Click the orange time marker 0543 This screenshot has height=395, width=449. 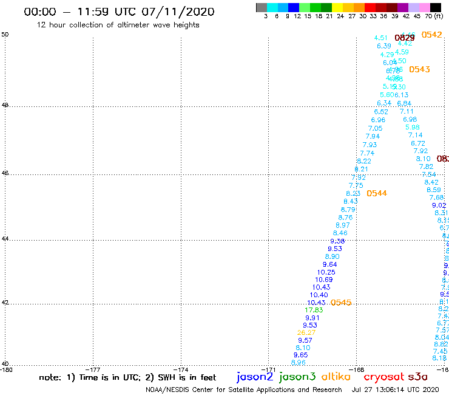tap(419, 69)
